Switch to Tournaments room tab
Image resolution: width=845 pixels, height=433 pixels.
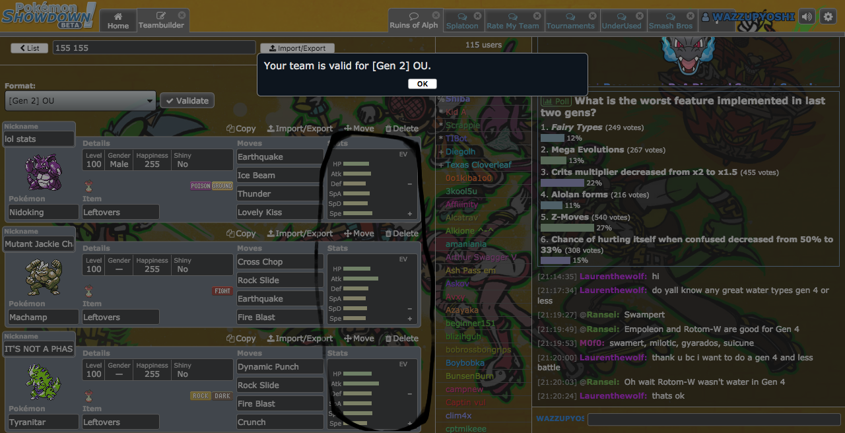(x=570, y=21)
